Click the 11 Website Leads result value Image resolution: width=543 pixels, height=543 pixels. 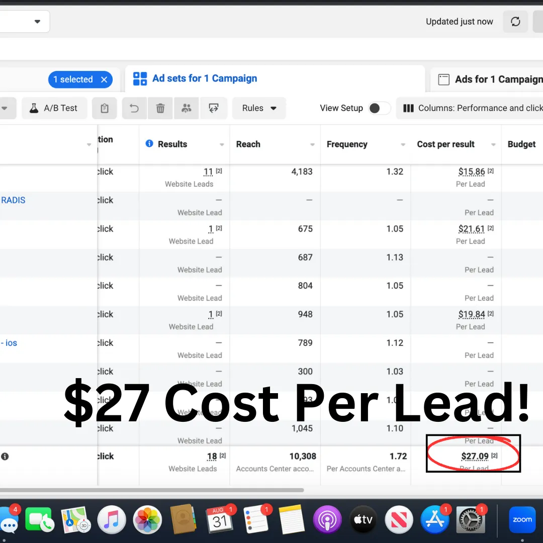coord(208,172)
